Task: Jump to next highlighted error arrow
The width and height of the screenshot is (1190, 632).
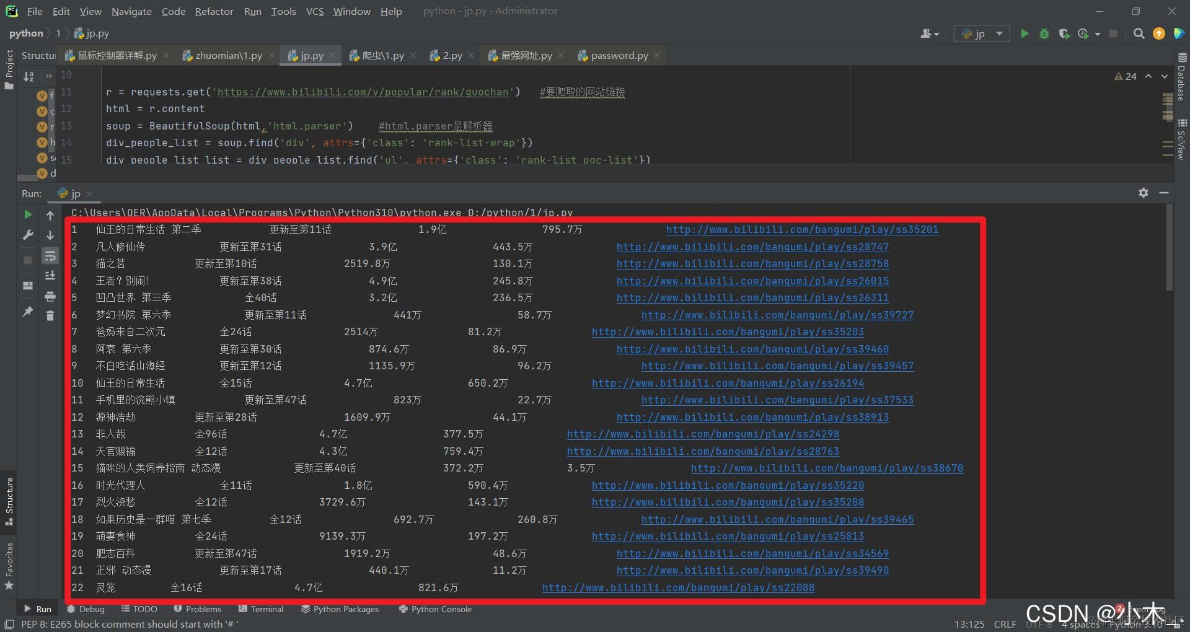Action: [1165, 76]
